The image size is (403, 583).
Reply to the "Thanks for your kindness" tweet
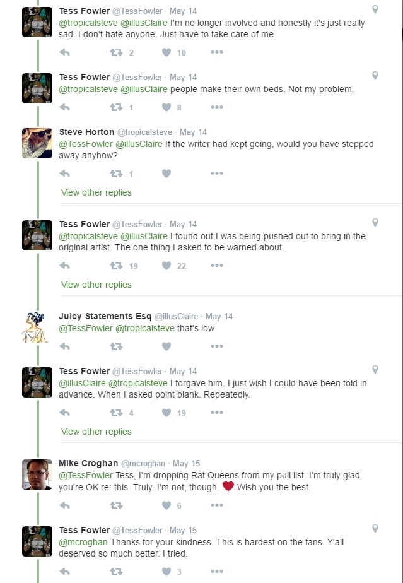pyautogui.click(x=64, y=572)
